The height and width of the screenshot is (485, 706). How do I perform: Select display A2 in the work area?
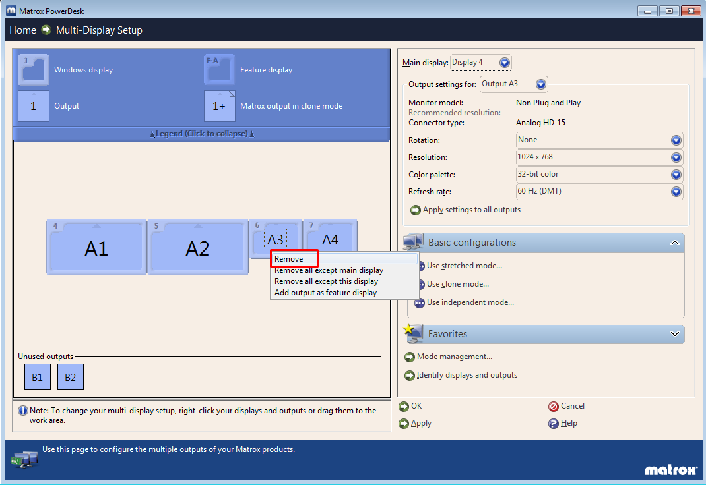(197, 247)
